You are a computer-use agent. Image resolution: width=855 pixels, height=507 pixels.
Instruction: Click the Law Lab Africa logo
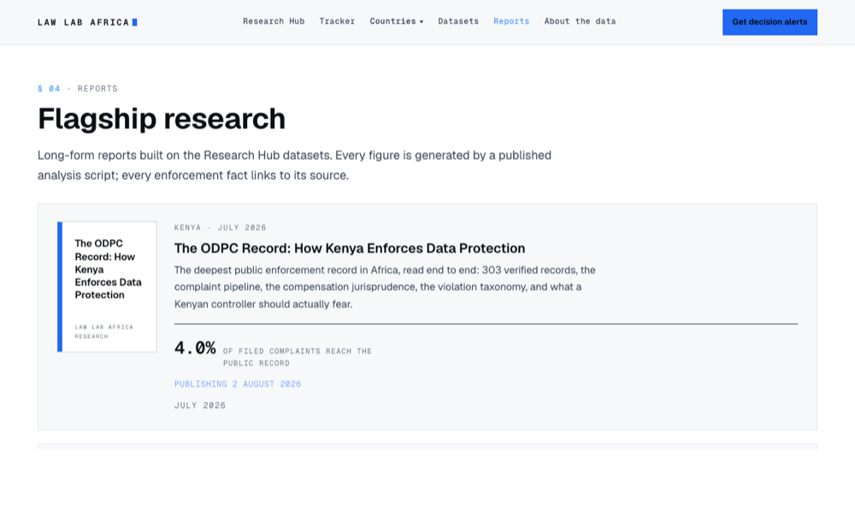tap(87, 22)
